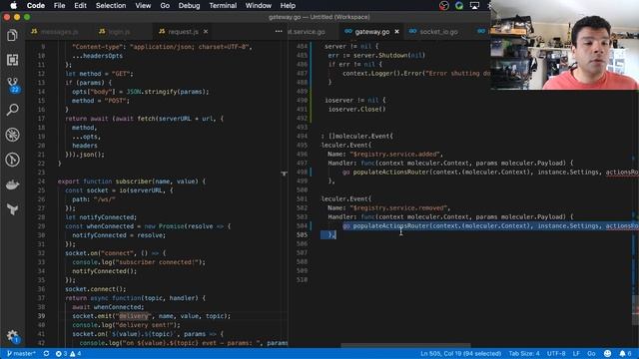The image size is (639, 359).
Task: Open the File menu
Action: pyautogui.click(x=60, y=6)
